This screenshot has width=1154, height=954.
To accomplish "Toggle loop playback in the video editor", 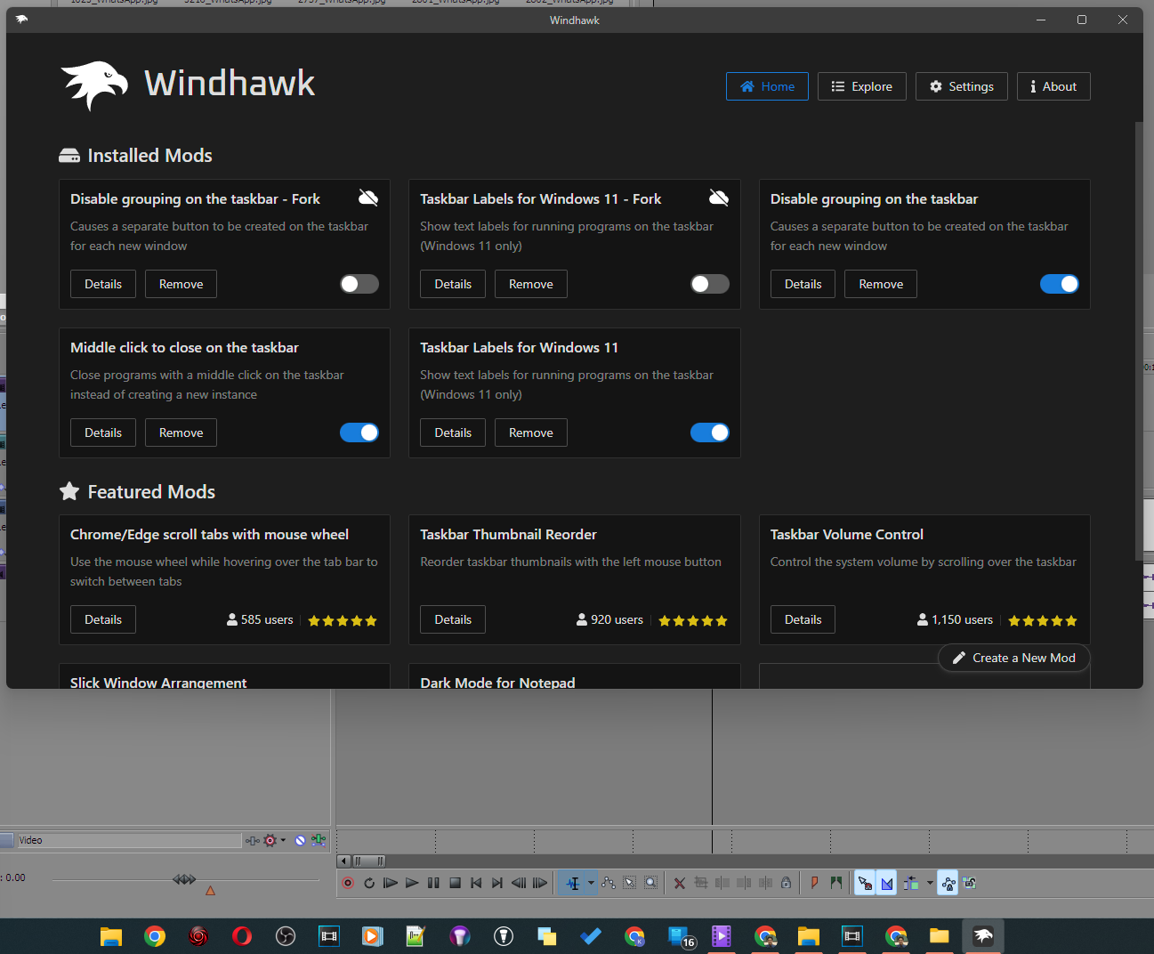I will 369,883.
